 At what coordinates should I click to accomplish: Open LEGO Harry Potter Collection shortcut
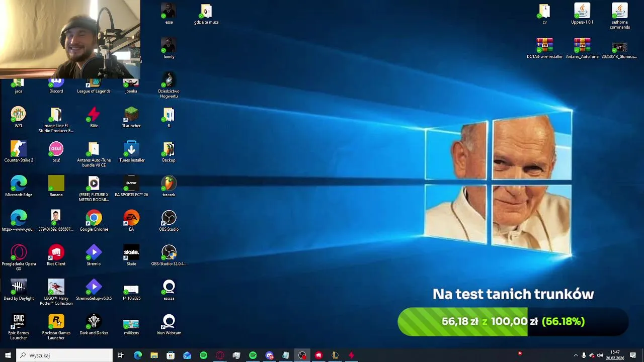[56, 292]
